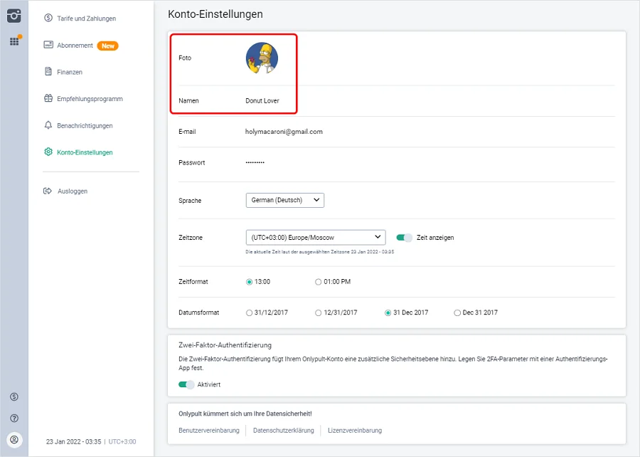This screenshot has width=640, height=457.
Task: Toggle the Zeit anzeigen switch
Action: pyautogui.click(x=404, y=238)
